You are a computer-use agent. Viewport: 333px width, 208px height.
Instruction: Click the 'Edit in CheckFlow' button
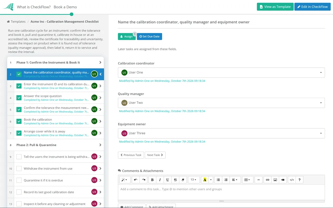coord(312,7)
